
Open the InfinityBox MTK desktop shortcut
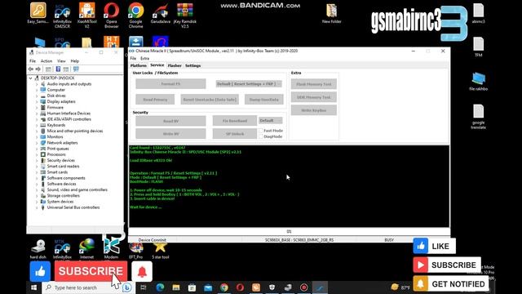click(62, 249)
